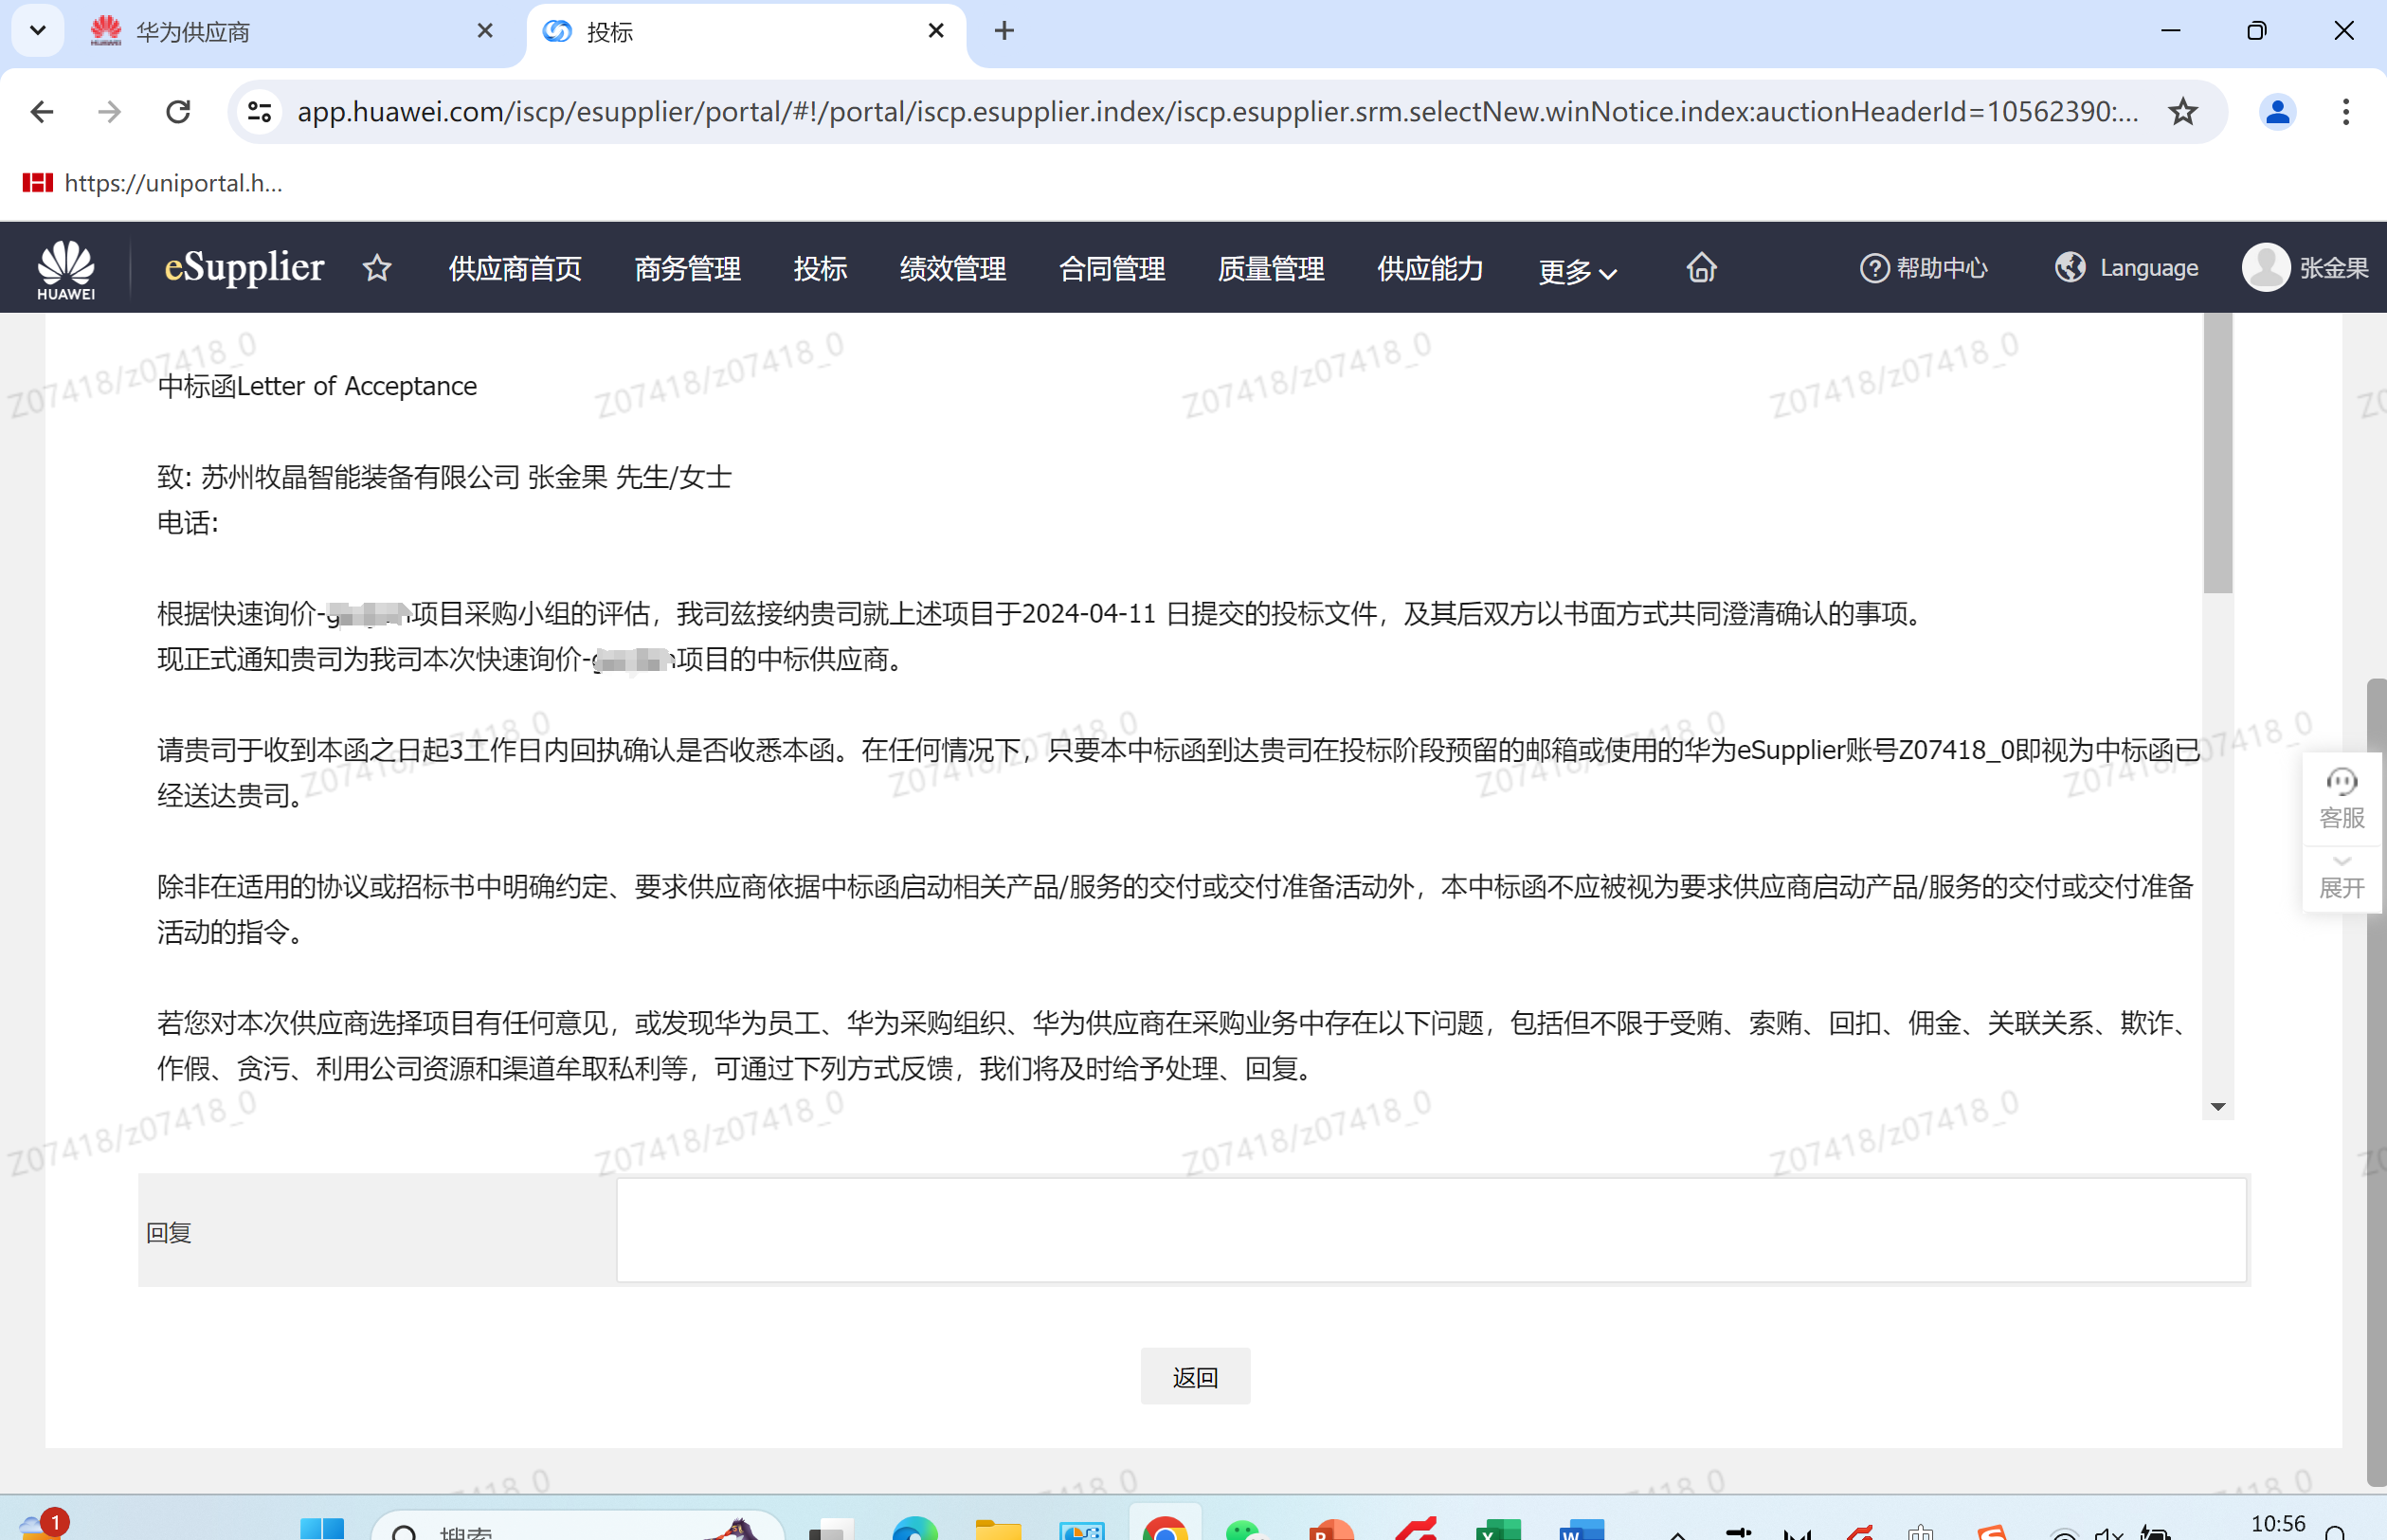
Task: Click the 返回 button
Action: click(x=1195, y=1376)
